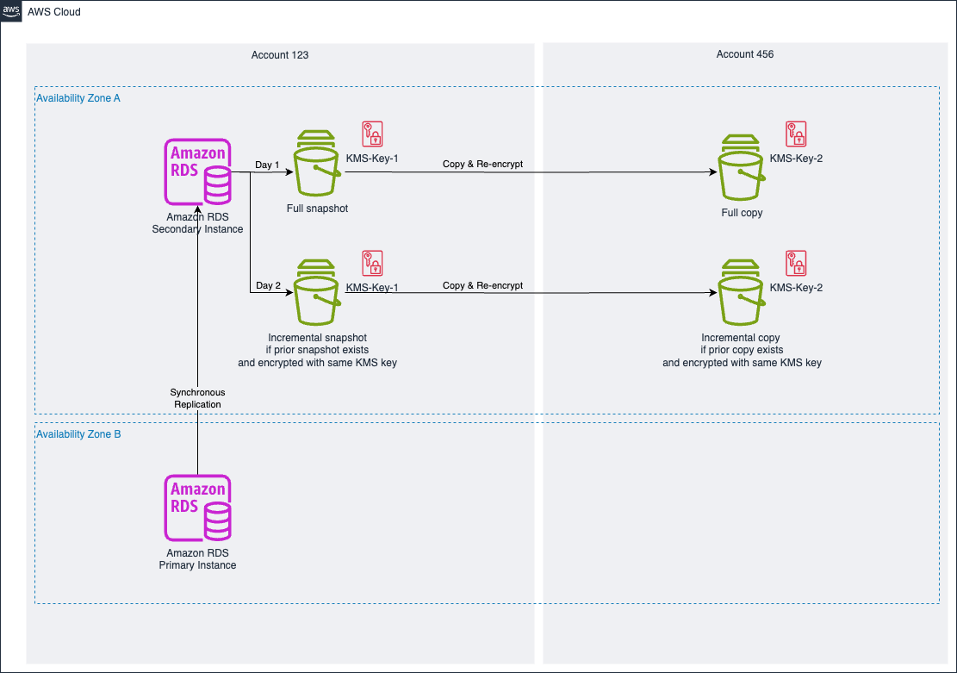Click the AWS logo in the corner

point(11,12)
